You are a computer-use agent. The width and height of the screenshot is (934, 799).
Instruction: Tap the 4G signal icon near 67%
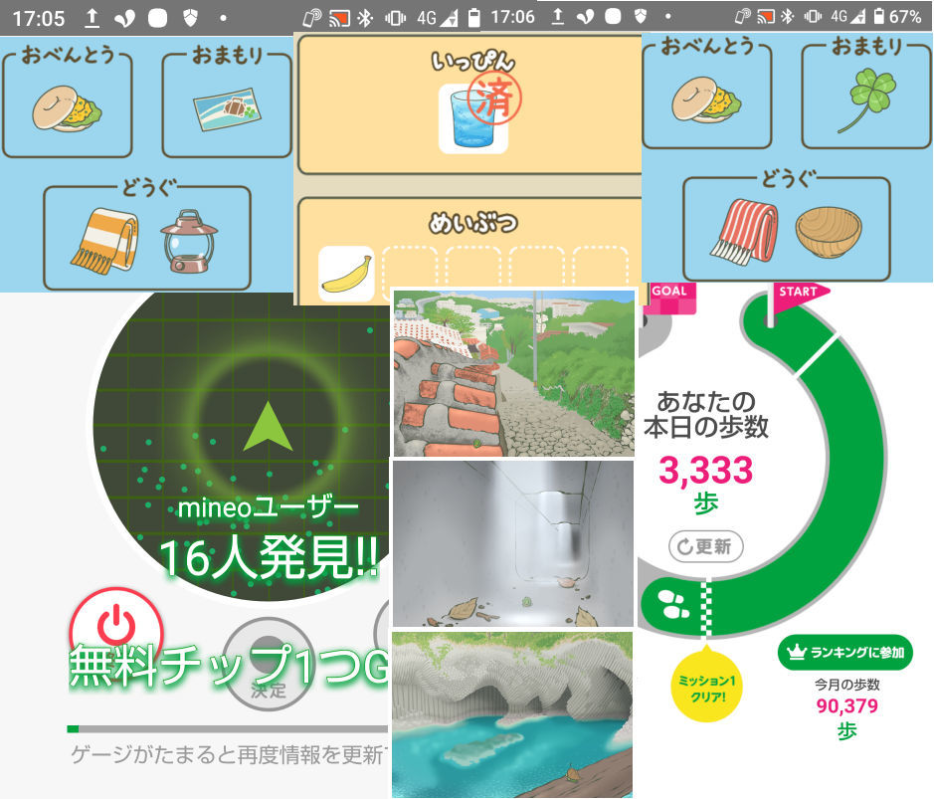click(848, 16)
